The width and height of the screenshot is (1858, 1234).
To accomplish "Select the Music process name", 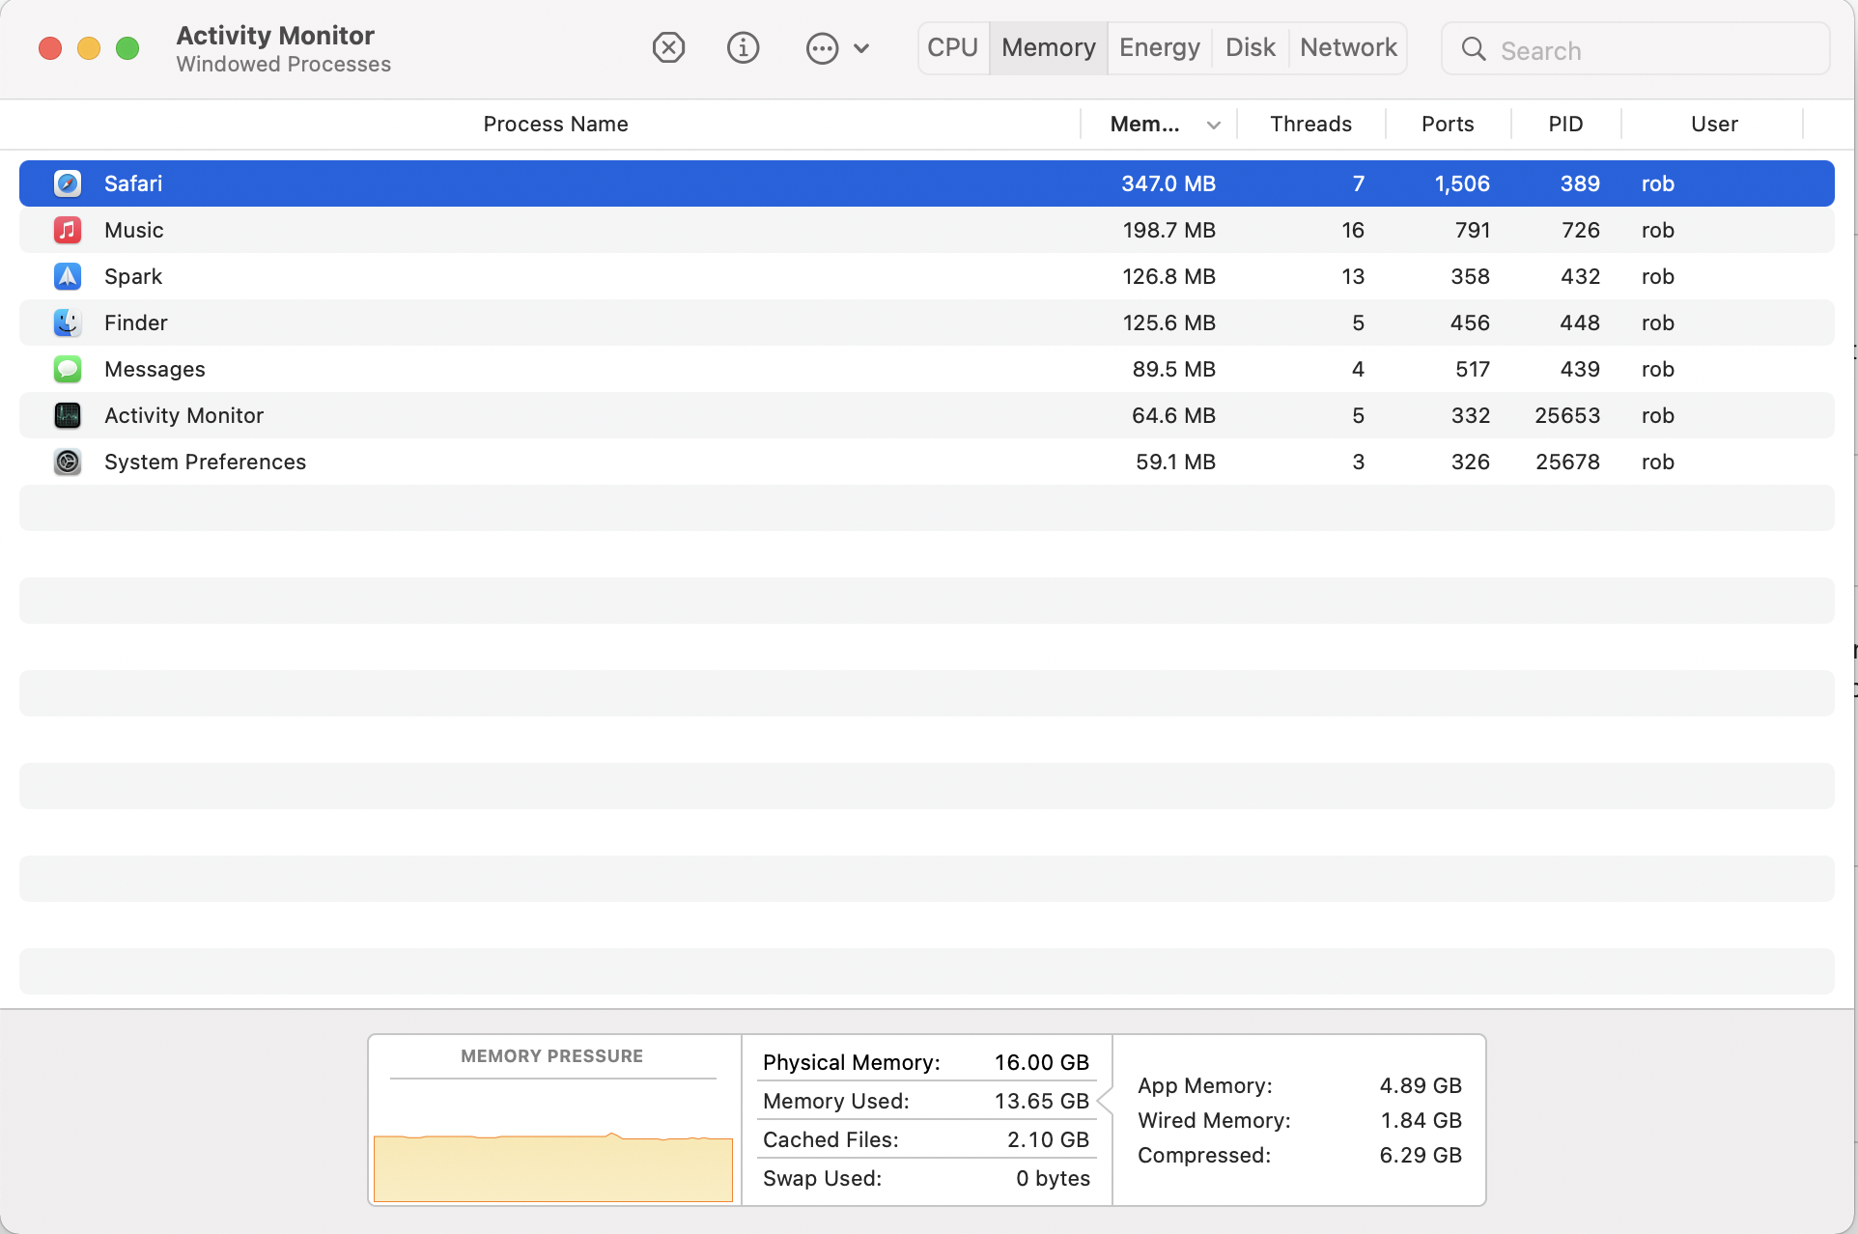I will 134,230.
